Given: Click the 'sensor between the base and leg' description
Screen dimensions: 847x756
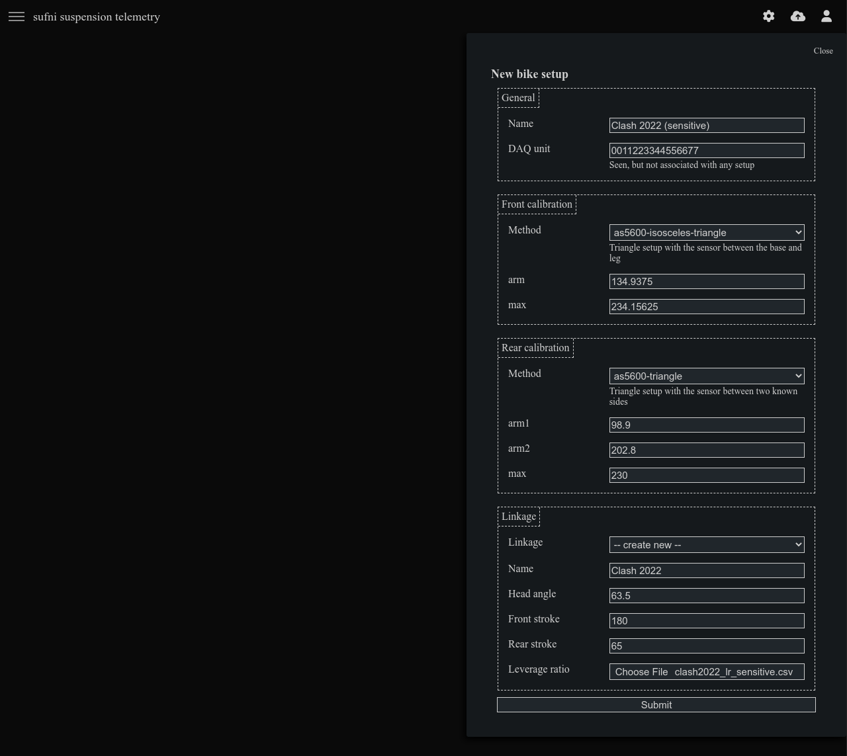Looking at the screenshot, I should coord(705,253).
